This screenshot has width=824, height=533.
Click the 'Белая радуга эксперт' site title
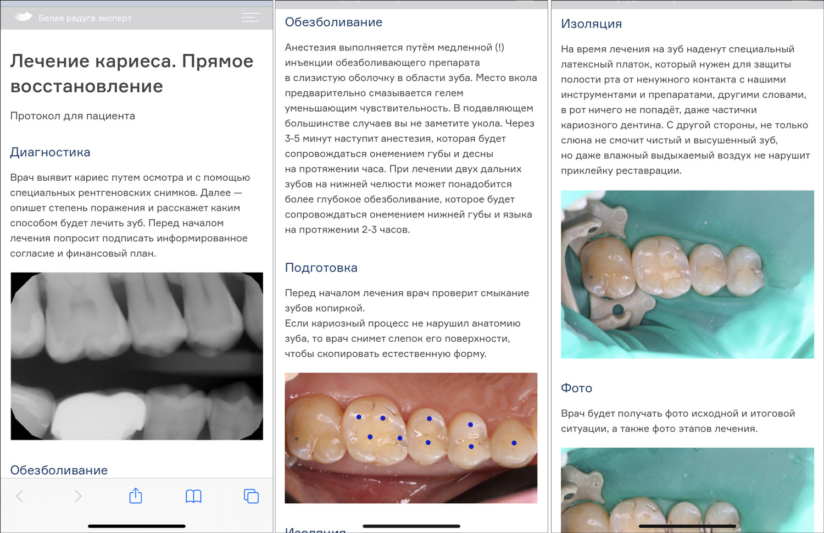[85, 18]
